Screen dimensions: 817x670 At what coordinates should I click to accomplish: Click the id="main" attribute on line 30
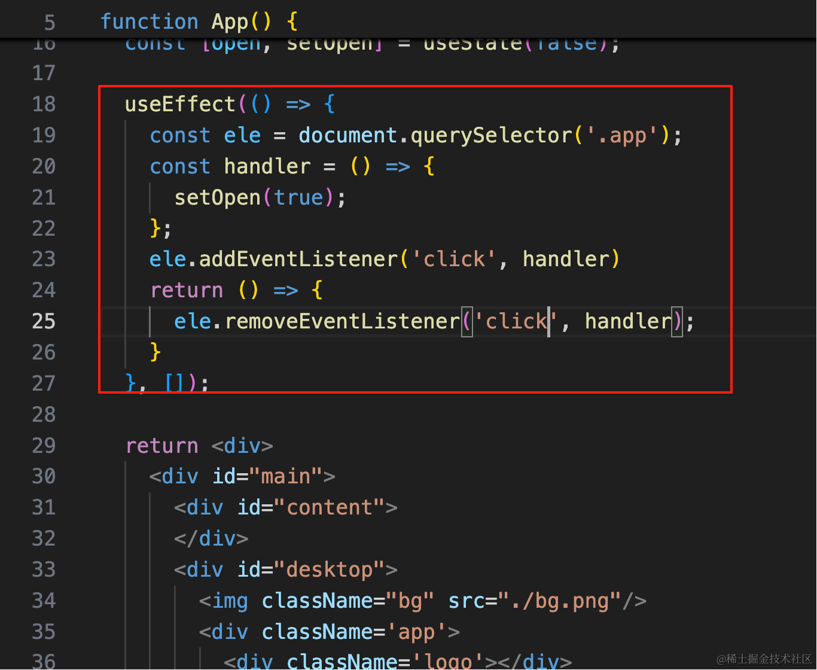click(x=267, y=477)
